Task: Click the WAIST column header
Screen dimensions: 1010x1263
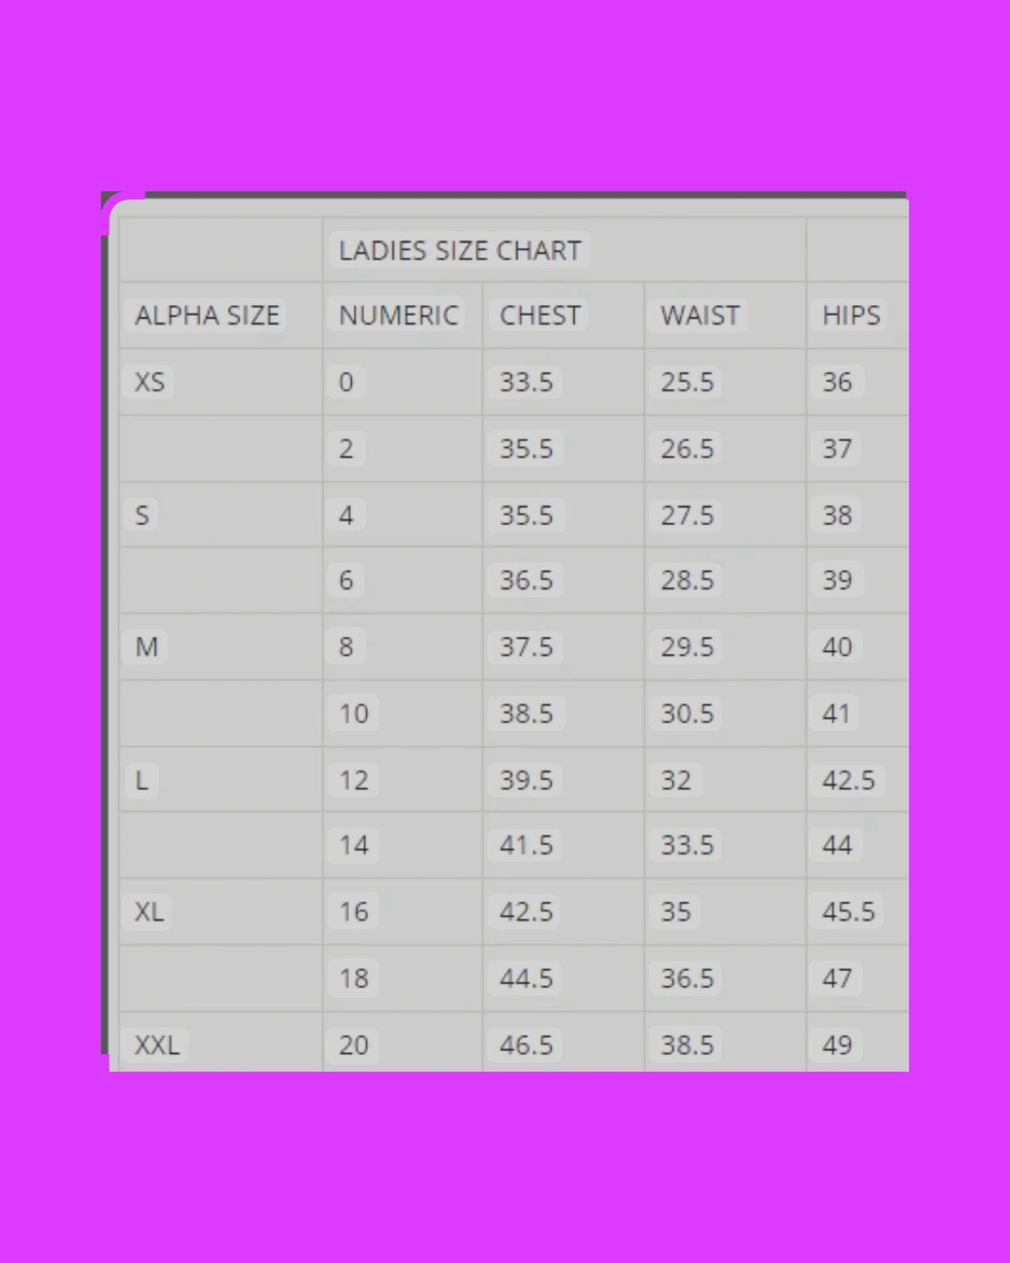Action: coord(699,315)
